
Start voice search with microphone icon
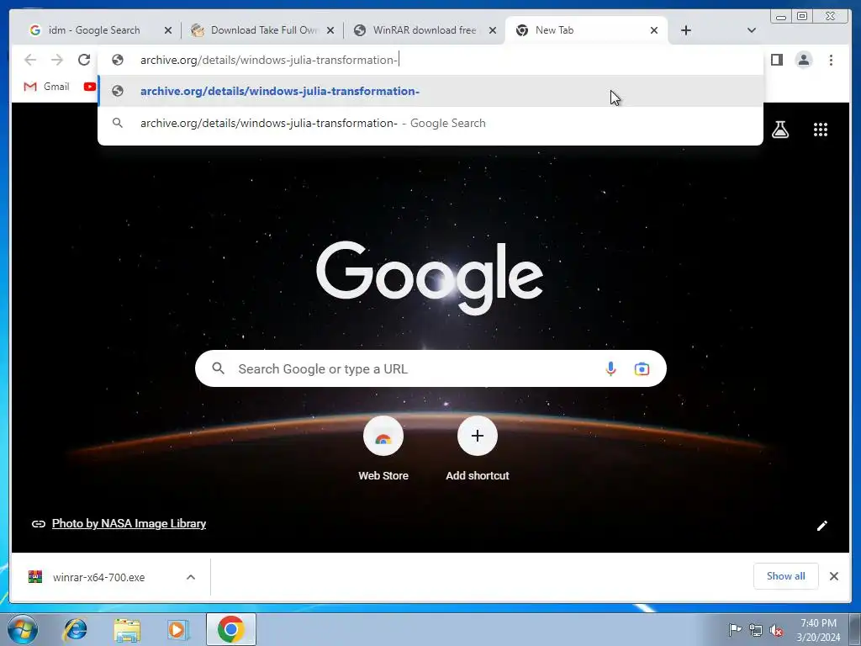click(x=610, y=368)
